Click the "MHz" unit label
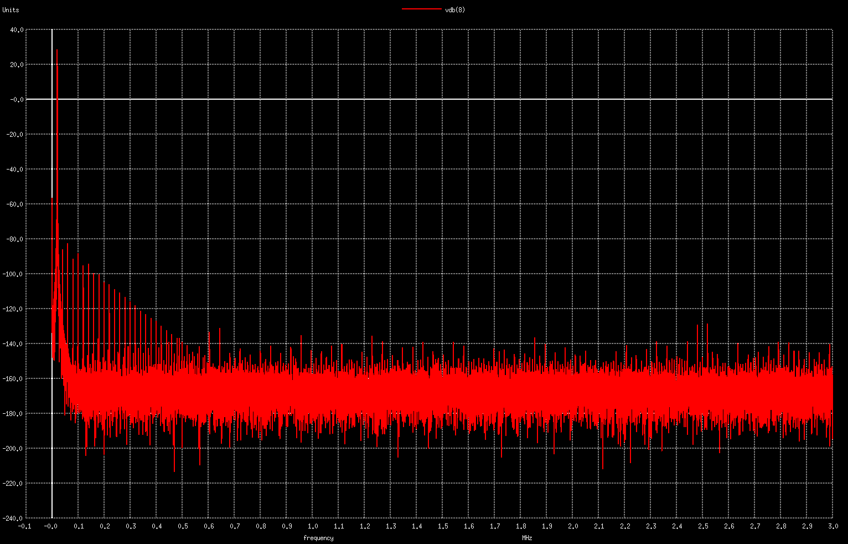 coord(527,537)
